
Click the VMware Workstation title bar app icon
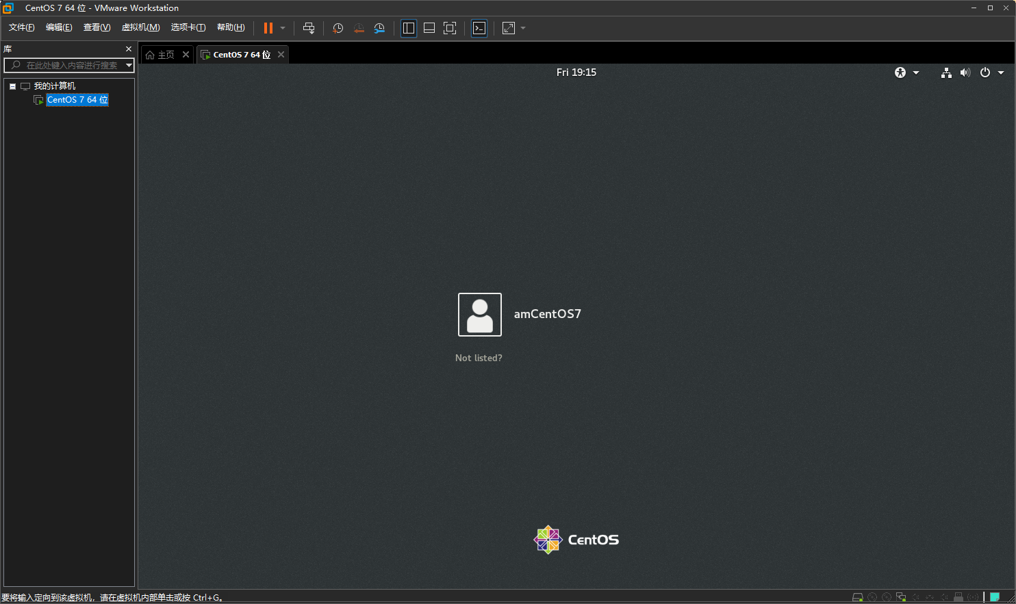click(x=8, y=8)
